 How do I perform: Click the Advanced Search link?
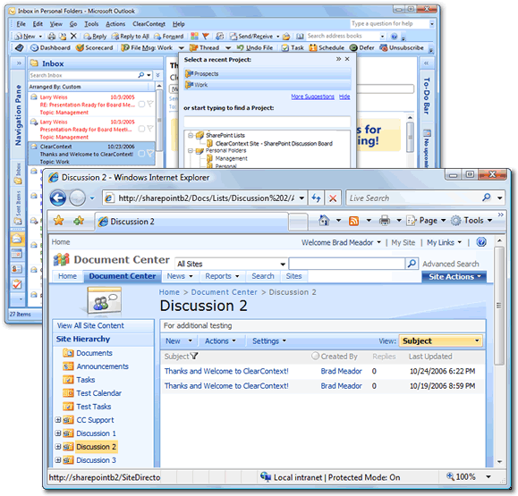point(451,264)
